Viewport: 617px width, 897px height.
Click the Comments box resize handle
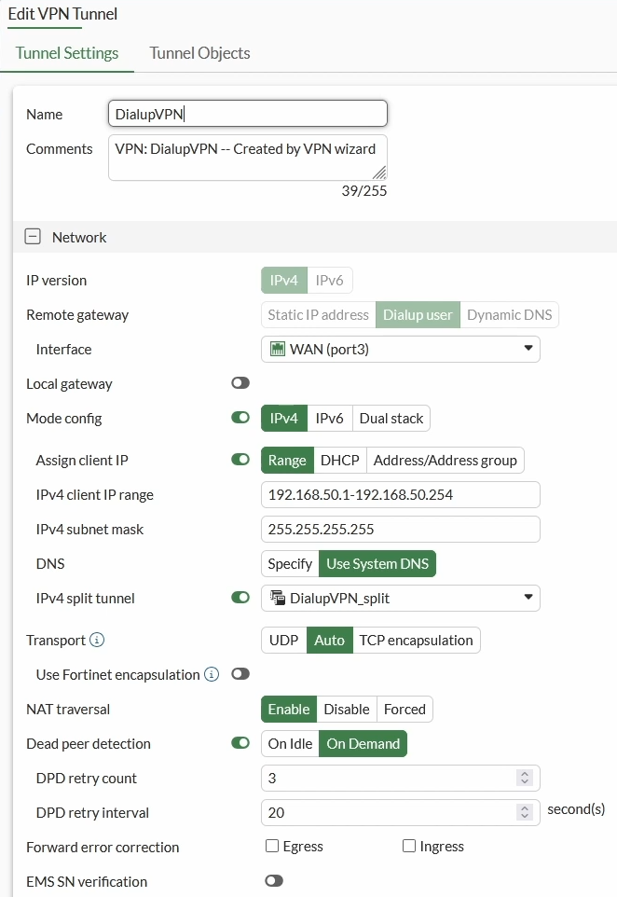pyautogui.click(x=380, y=172)
